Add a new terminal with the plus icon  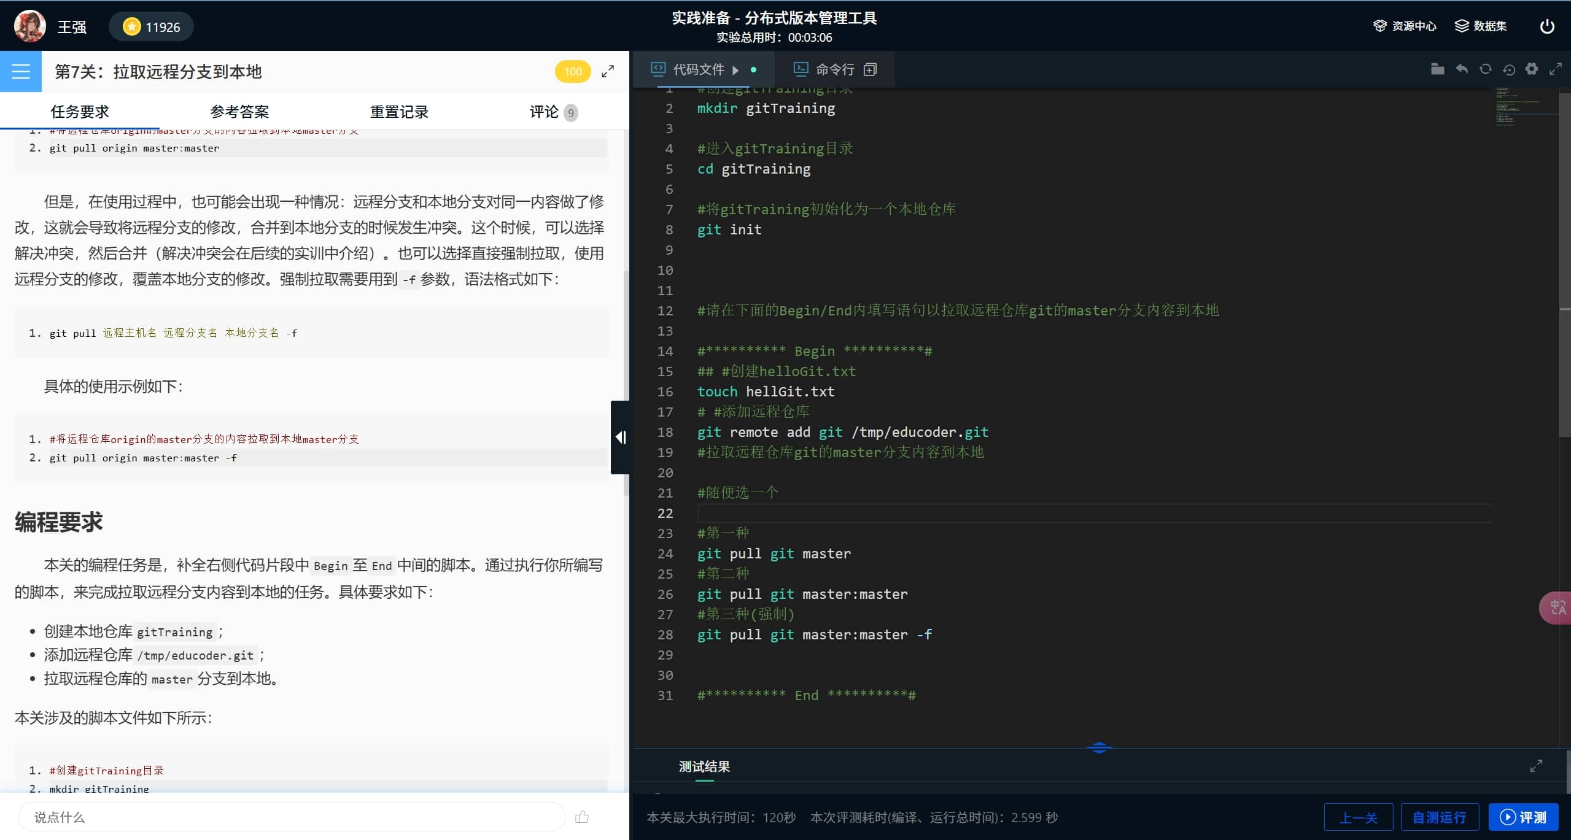point(870,69)
